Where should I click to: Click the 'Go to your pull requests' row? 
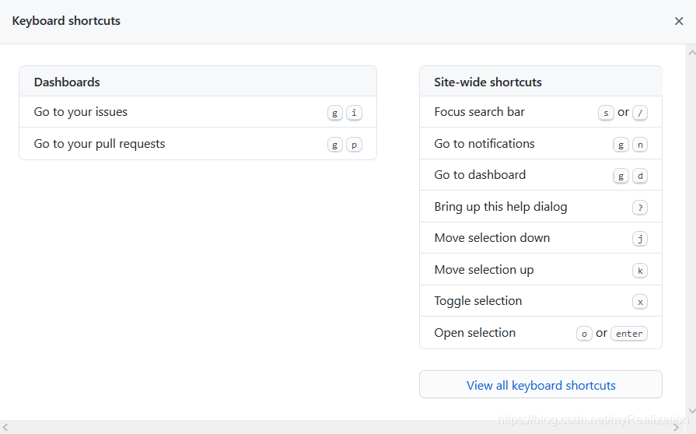100,144
